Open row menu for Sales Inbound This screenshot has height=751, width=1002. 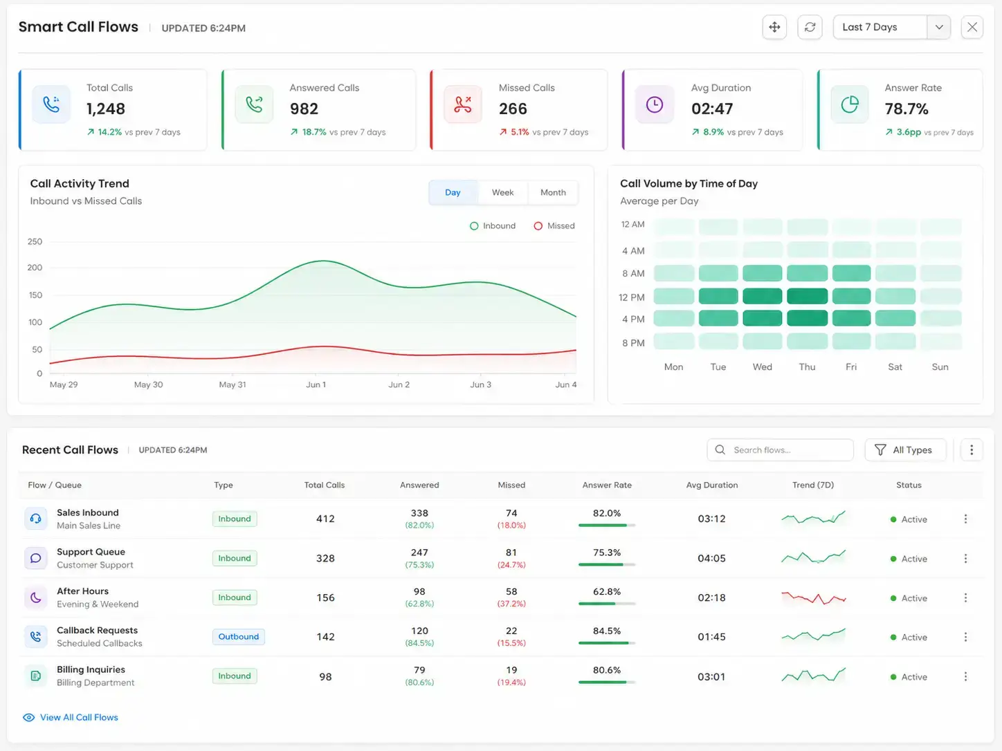click(965, 519)
